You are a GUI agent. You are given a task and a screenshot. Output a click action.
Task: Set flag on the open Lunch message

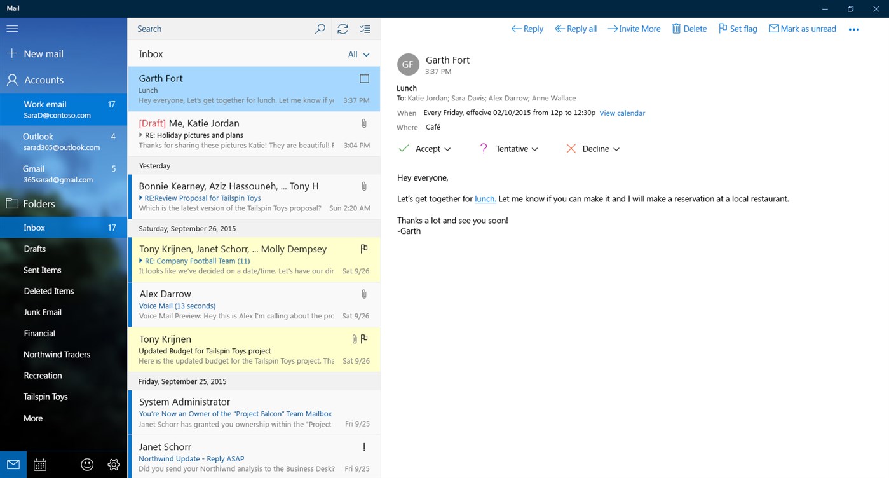tap(737, 28)
